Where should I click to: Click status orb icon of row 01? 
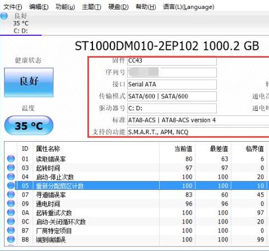[x=11, y=159]
